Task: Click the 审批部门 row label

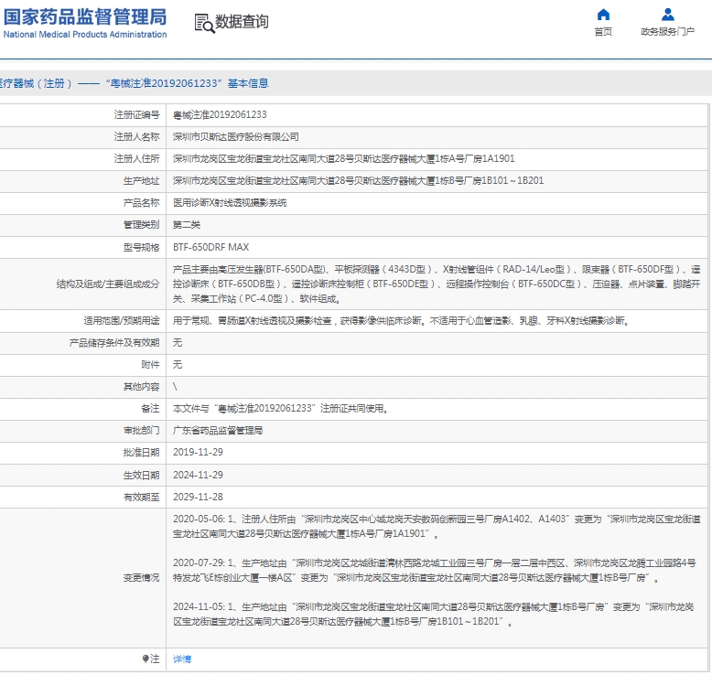Action: click(x=141, y=430)
